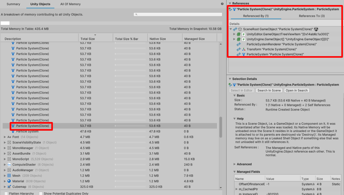This screenshot has height=195, width=344.
Task: Click the Mesh grid icon
Action: coord(9,176)
